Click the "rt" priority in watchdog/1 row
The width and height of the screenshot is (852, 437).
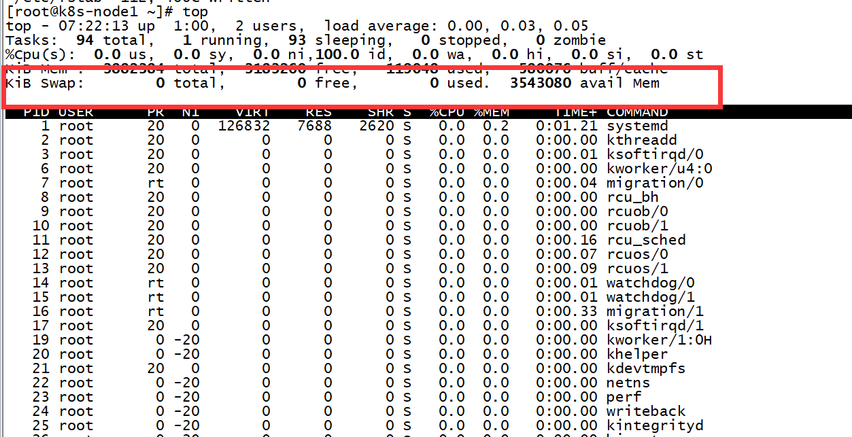[x=156, y=297]
